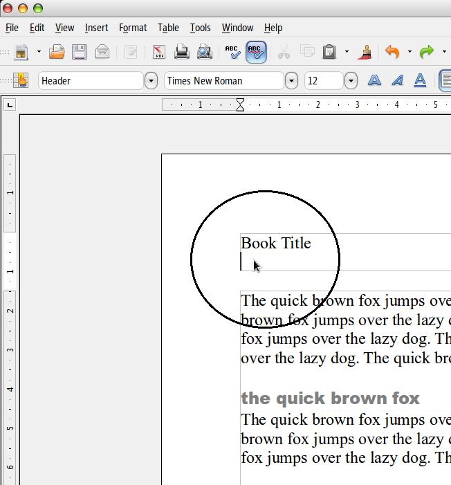Open Page Preview with the magnifier icon
The height and width of the screenshot is (485, 451).
205,52
